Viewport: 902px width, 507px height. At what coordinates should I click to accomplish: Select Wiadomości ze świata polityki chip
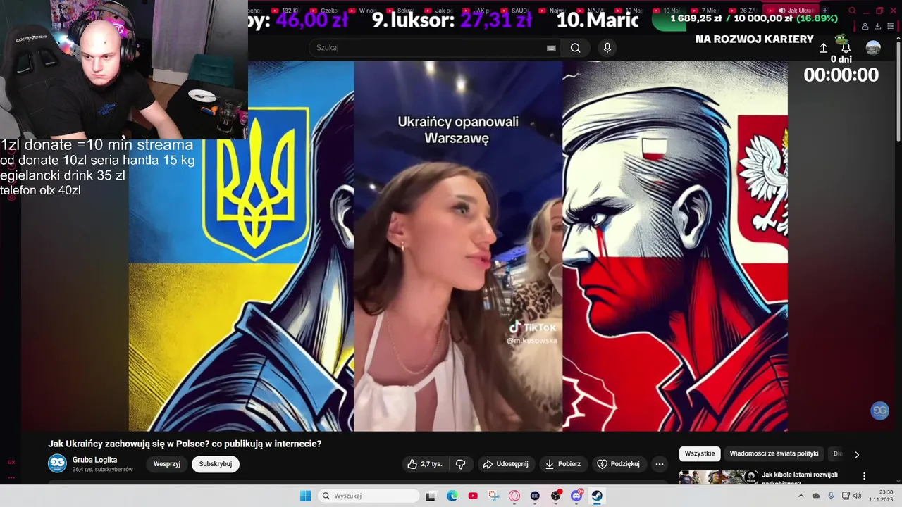click(x=774, y=454)
